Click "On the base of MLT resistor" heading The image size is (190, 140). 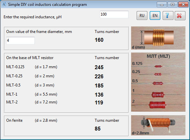pos(30,58)
